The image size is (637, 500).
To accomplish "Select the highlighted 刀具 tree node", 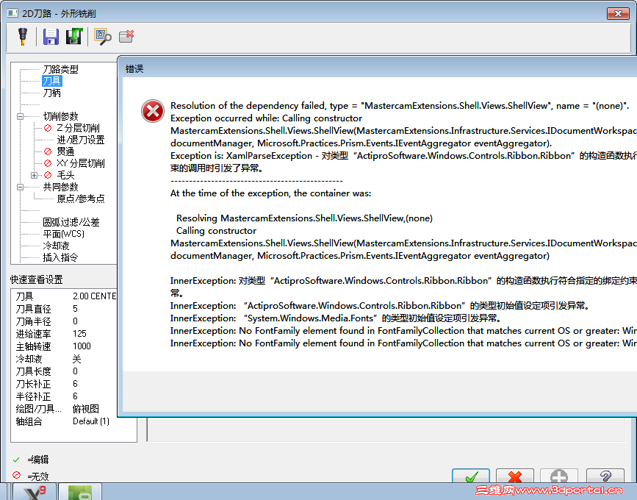I will pos(52,81).
